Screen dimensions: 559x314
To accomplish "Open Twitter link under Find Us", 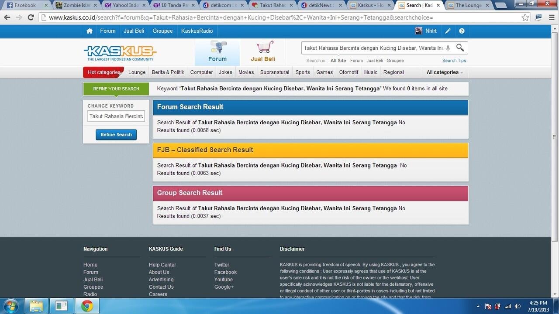I will click(x=221, y=265).
